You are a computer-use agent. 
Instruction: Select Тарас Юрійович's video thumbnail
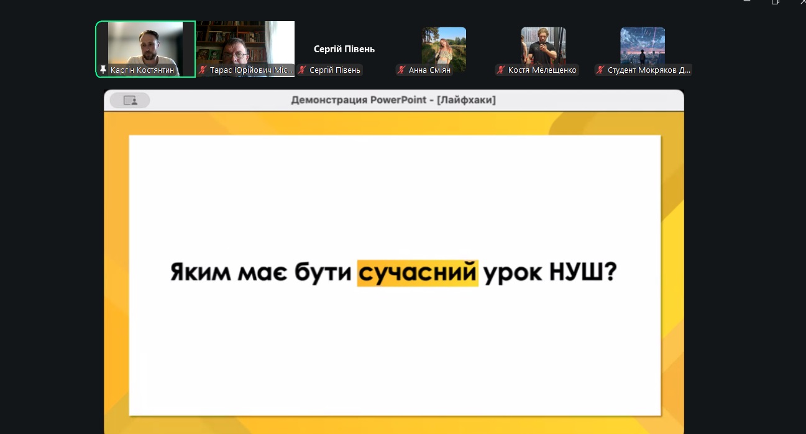coord(245,44)
